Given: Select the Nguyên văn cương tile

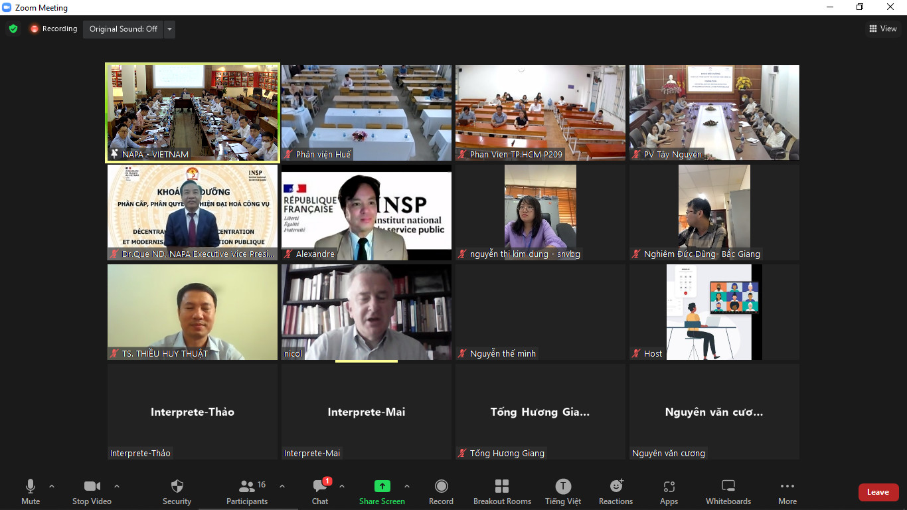Looking at the screenshot, I should 714,412.
